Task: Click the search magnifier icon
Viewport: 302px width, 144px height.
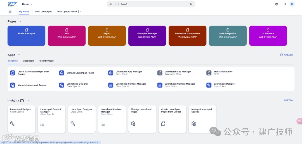Action: pyautogui.click(x=191, y=4)
